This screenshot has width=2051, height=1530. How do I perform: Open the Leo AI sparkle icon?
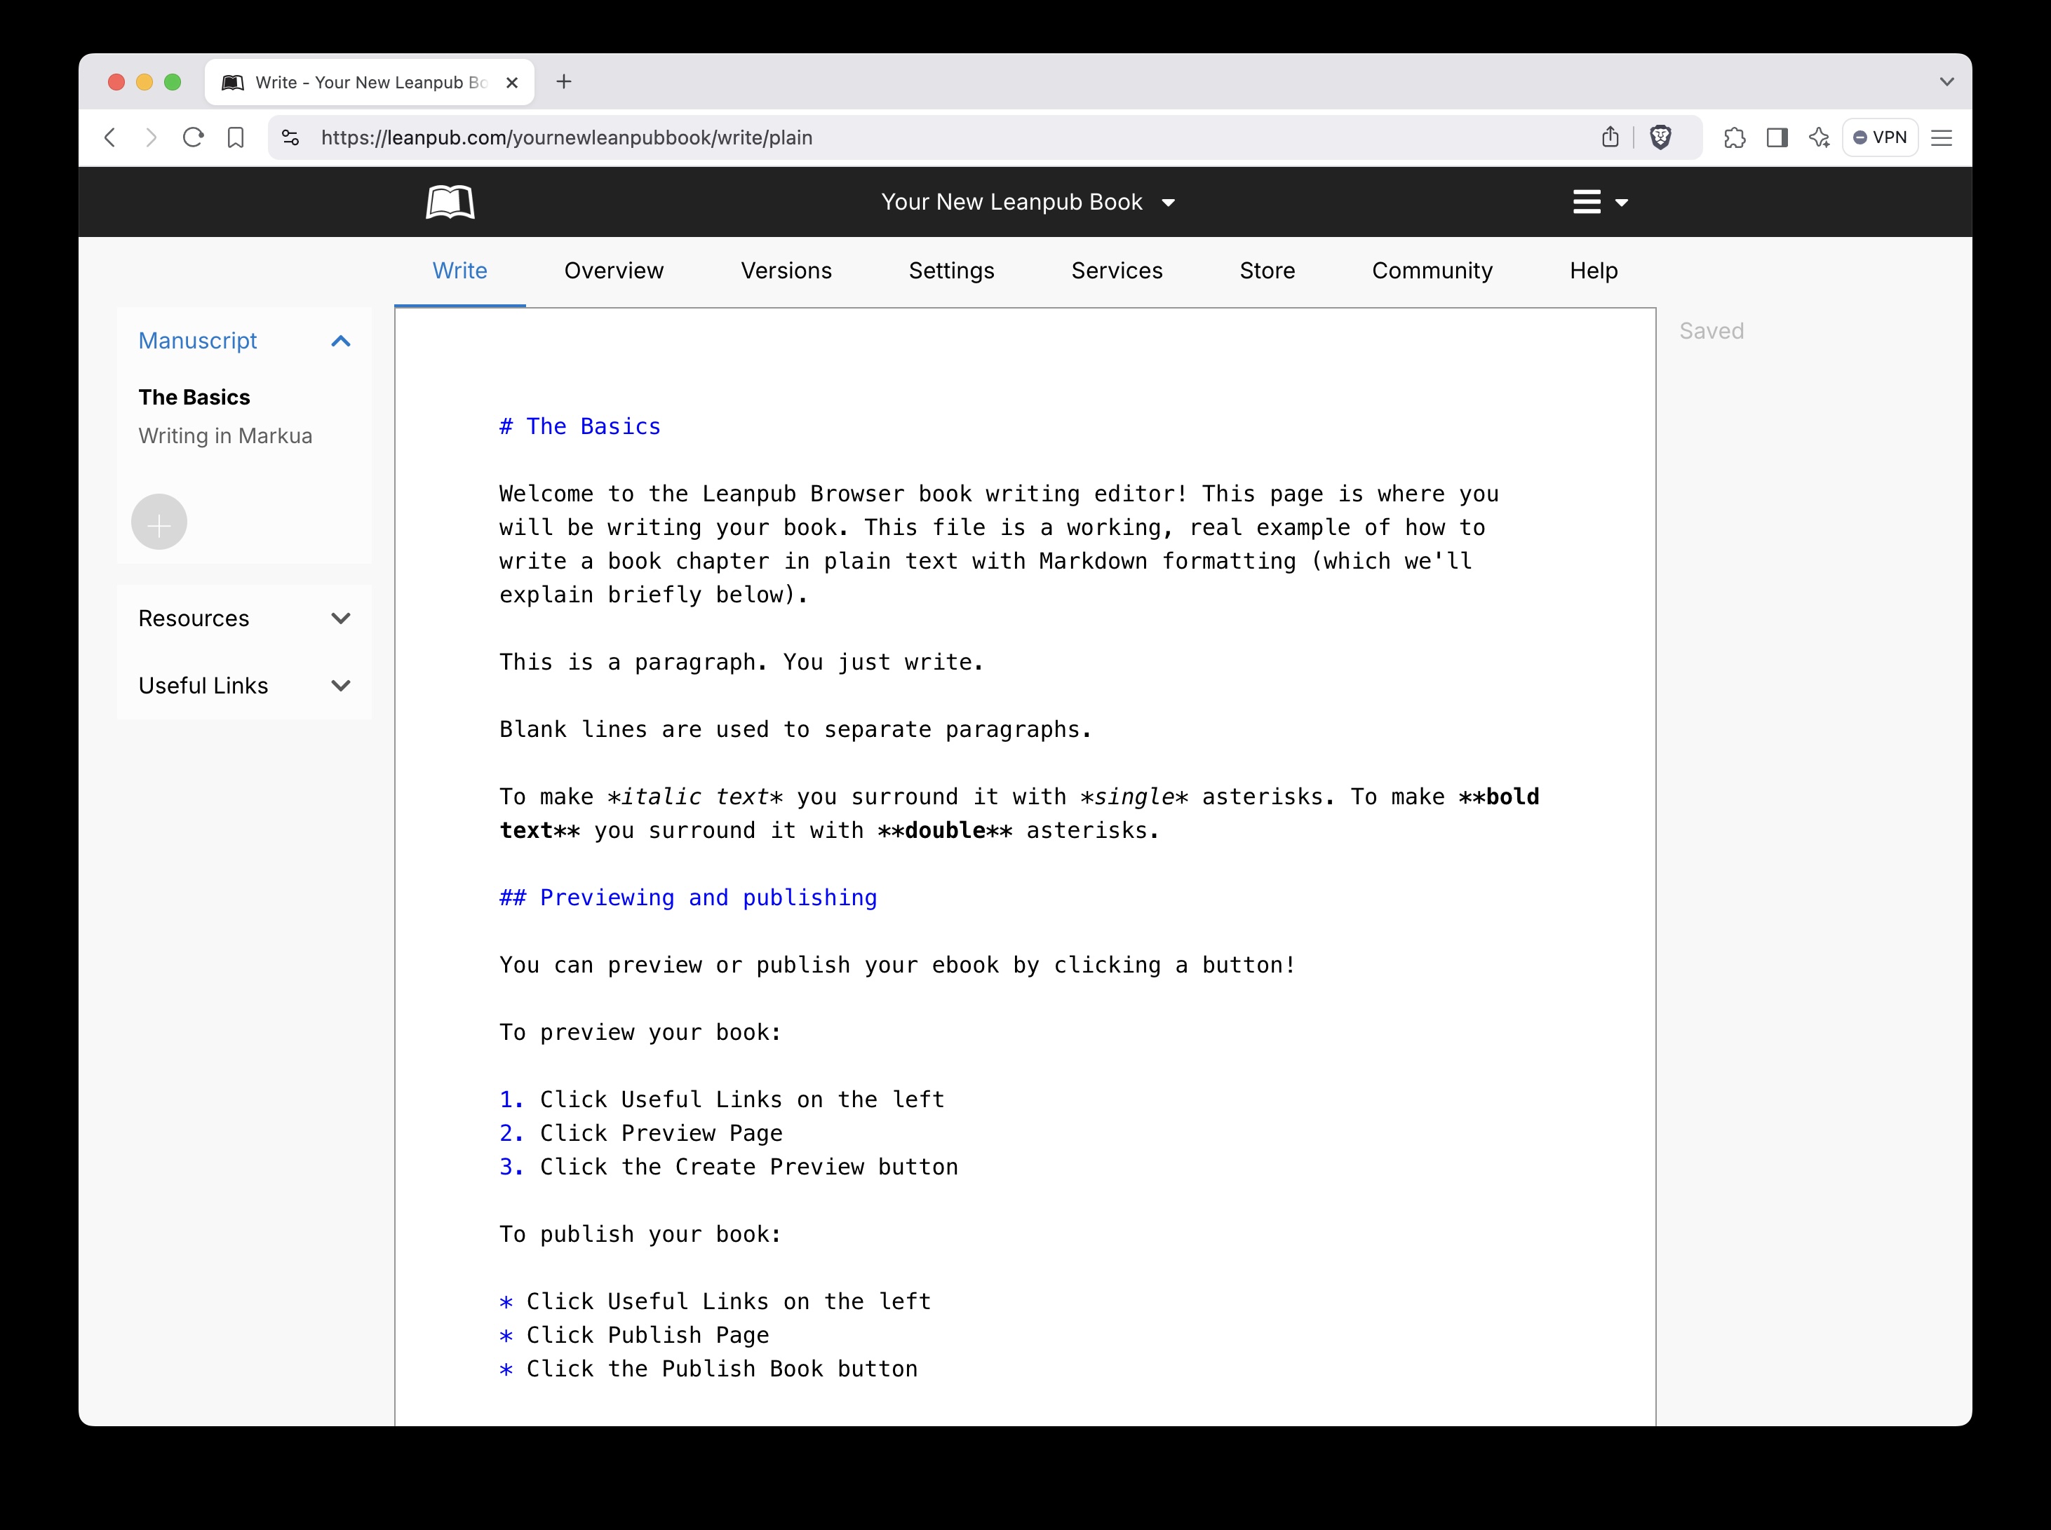tap(1820, 138)
